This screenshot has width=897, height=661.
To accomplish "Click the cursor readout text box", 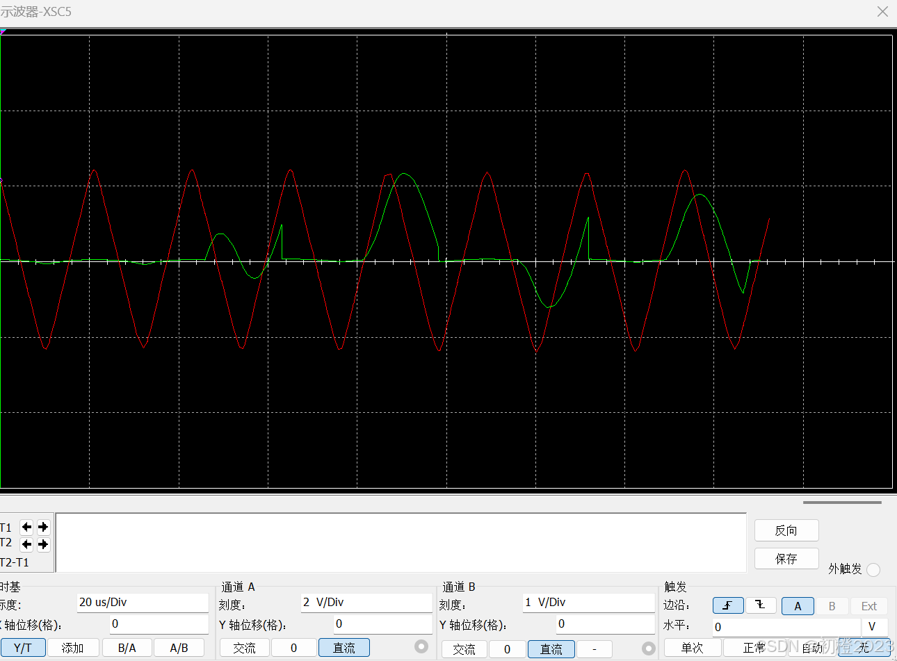I will pos(401,543).
